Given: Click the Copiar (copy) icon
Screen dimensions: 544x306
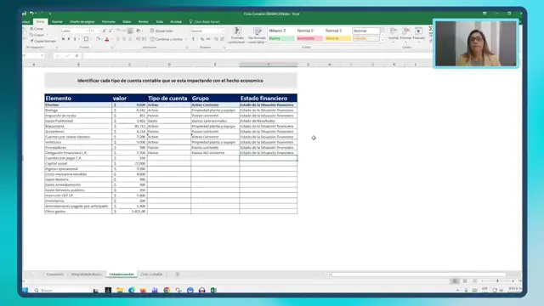Looking at the screenshot, I should point(31,35).
